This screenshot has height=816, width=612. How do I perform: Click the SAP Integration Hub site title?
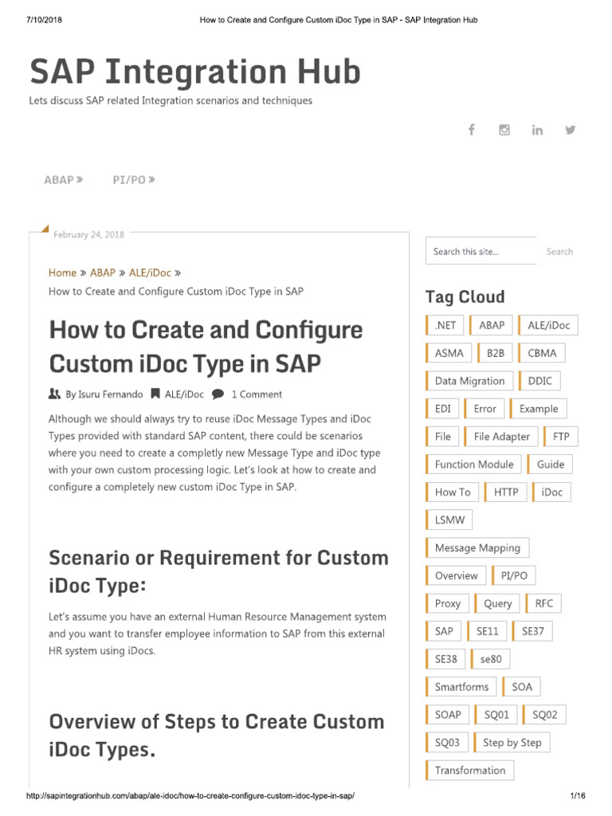coord(195,72)
